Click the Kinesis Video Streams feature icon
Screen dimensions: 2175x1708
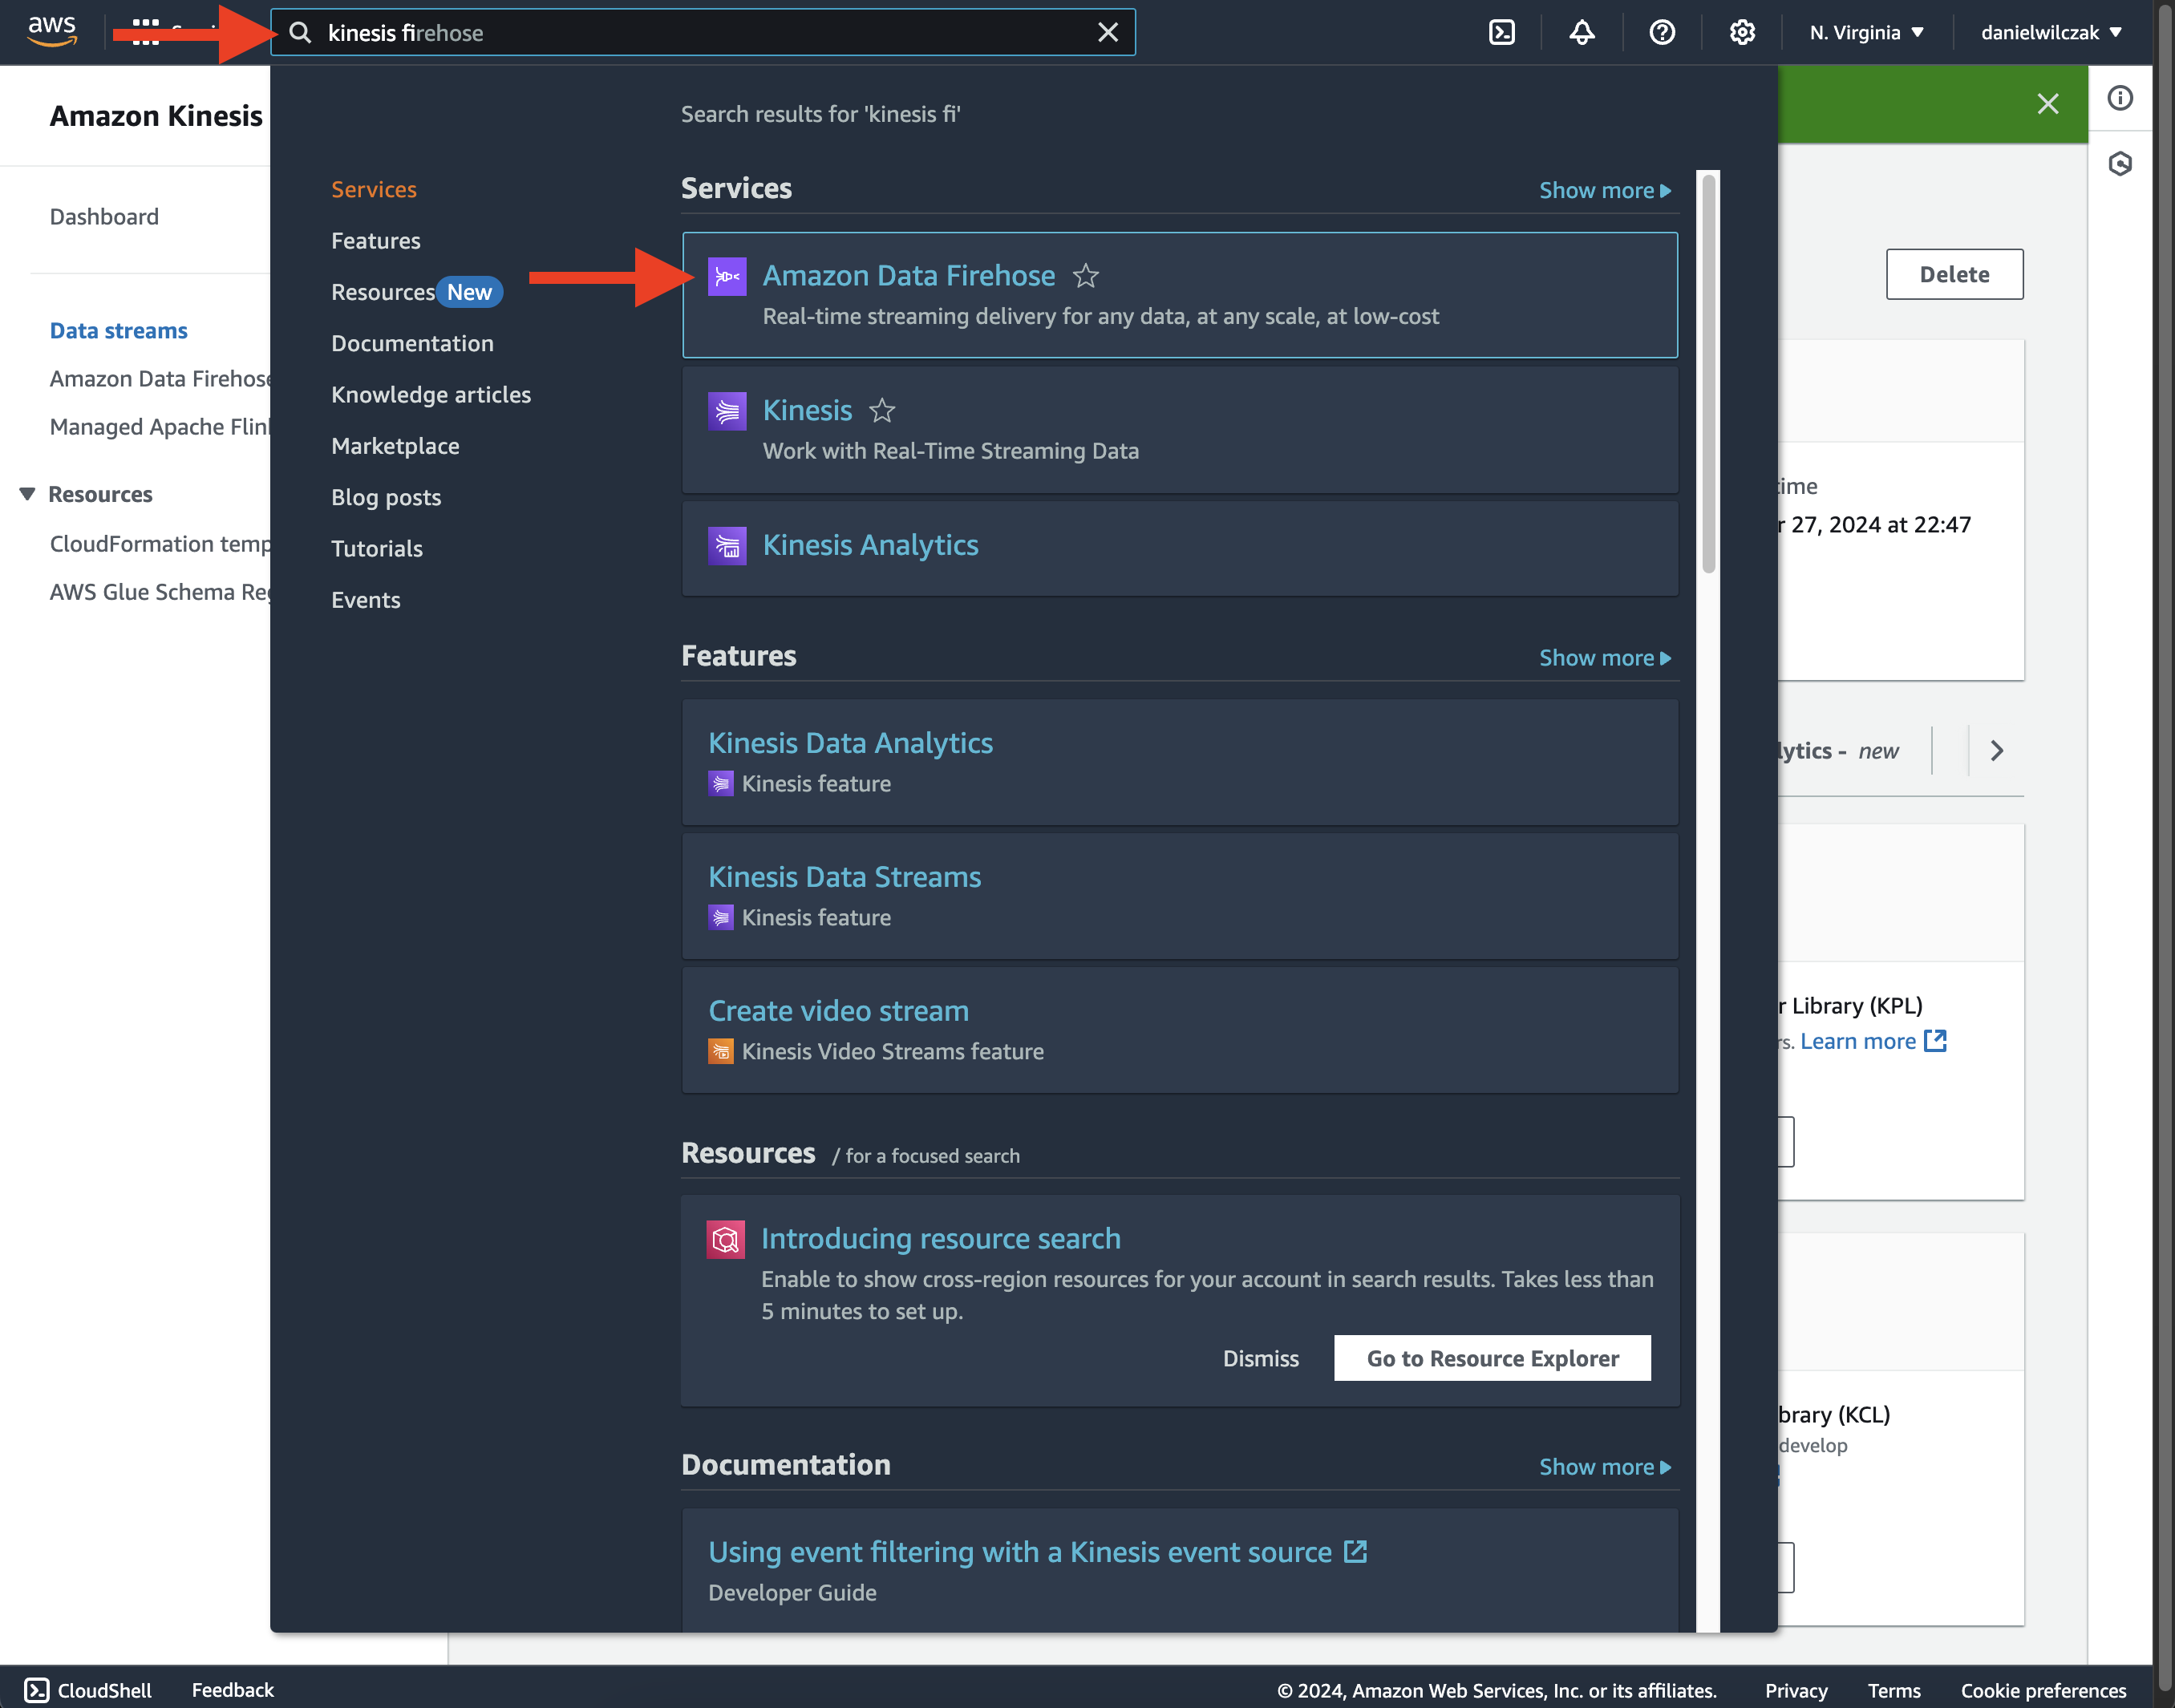(720, 1052)
